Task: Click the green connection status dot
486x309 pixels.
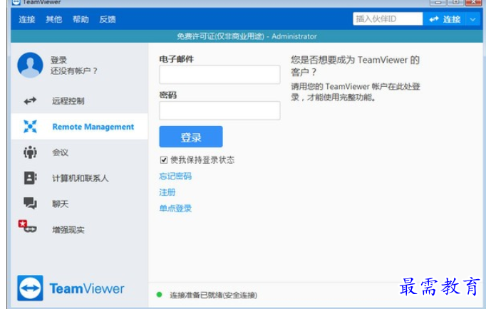Action: [x=160, y=295]
